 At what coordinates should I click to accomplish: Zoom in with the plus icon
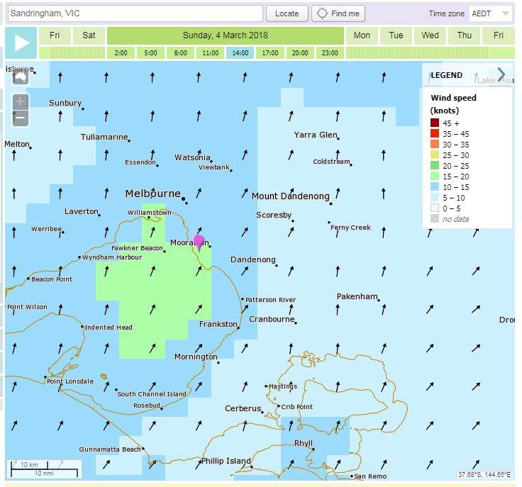pyautogui.click(x=21, y=101)
